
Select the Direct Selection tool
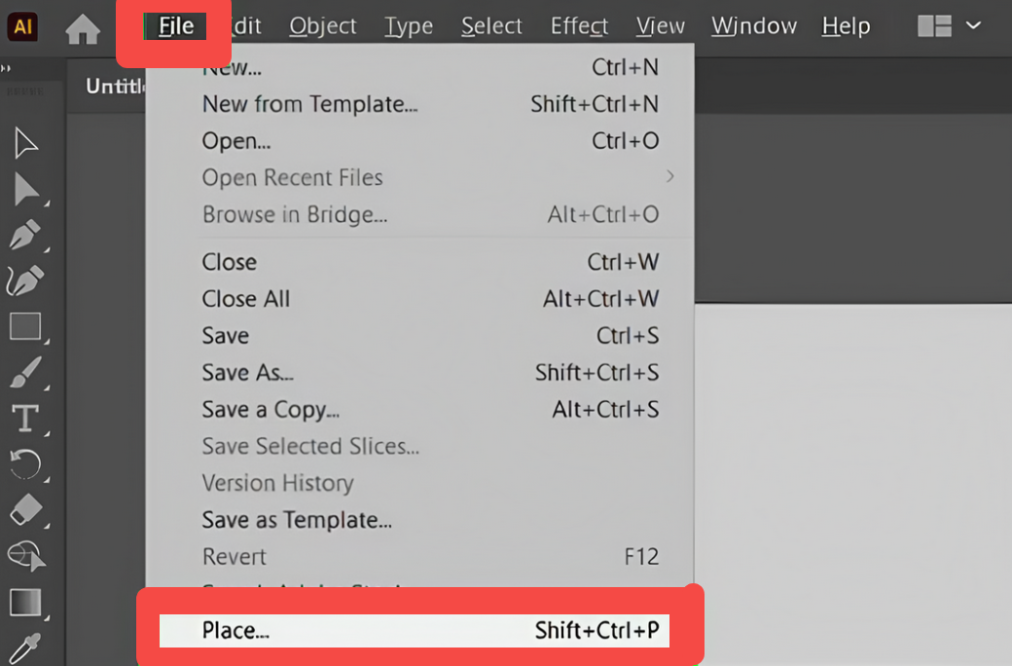tap(24, 189)
